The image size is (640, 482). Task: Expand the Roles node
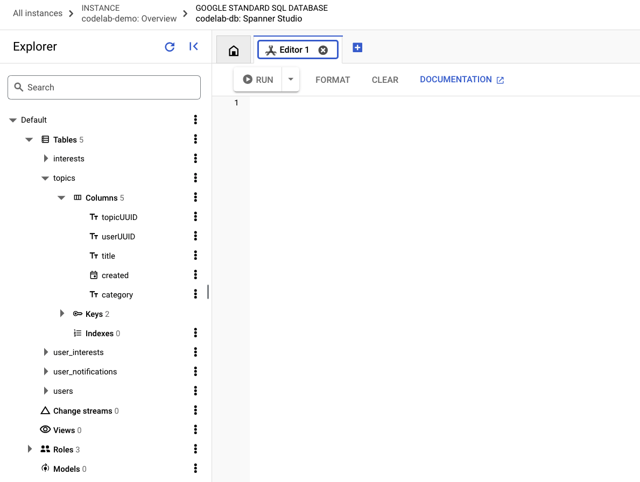point(30,449)
